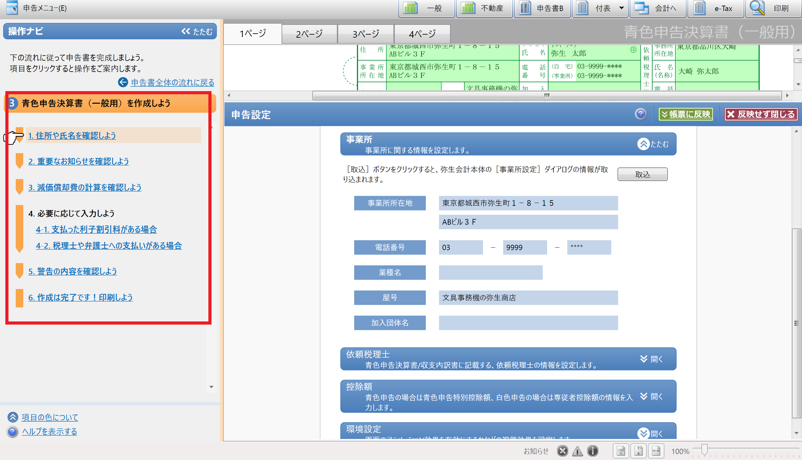Click the 操作ナビ list scroll down arrow
802x460 pixels.
[211, 387]
